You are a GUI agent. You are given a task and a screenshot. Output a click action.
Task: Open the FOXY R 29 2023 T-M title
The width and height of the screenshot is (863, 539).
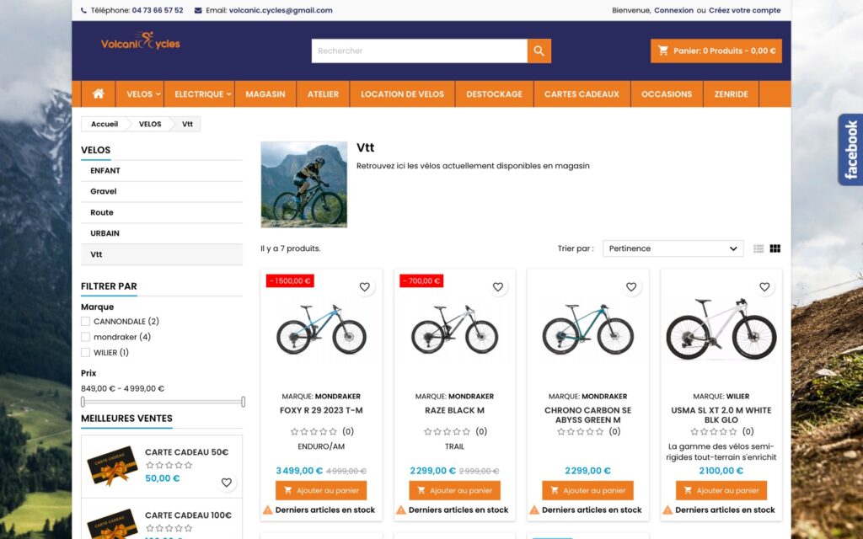(321, 410)
